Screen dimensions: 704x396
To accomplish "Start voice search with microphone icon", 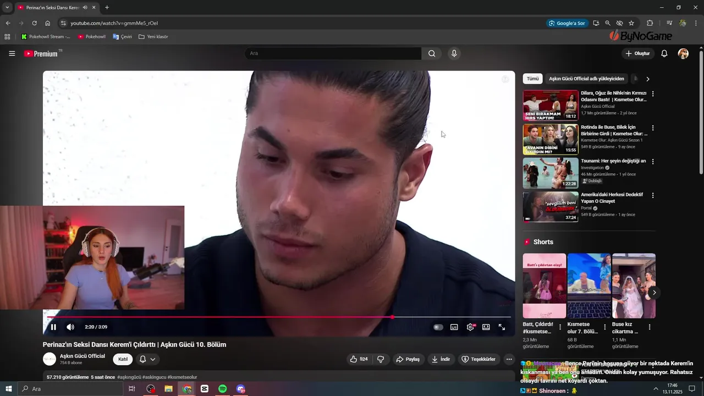I will [454, 53].
